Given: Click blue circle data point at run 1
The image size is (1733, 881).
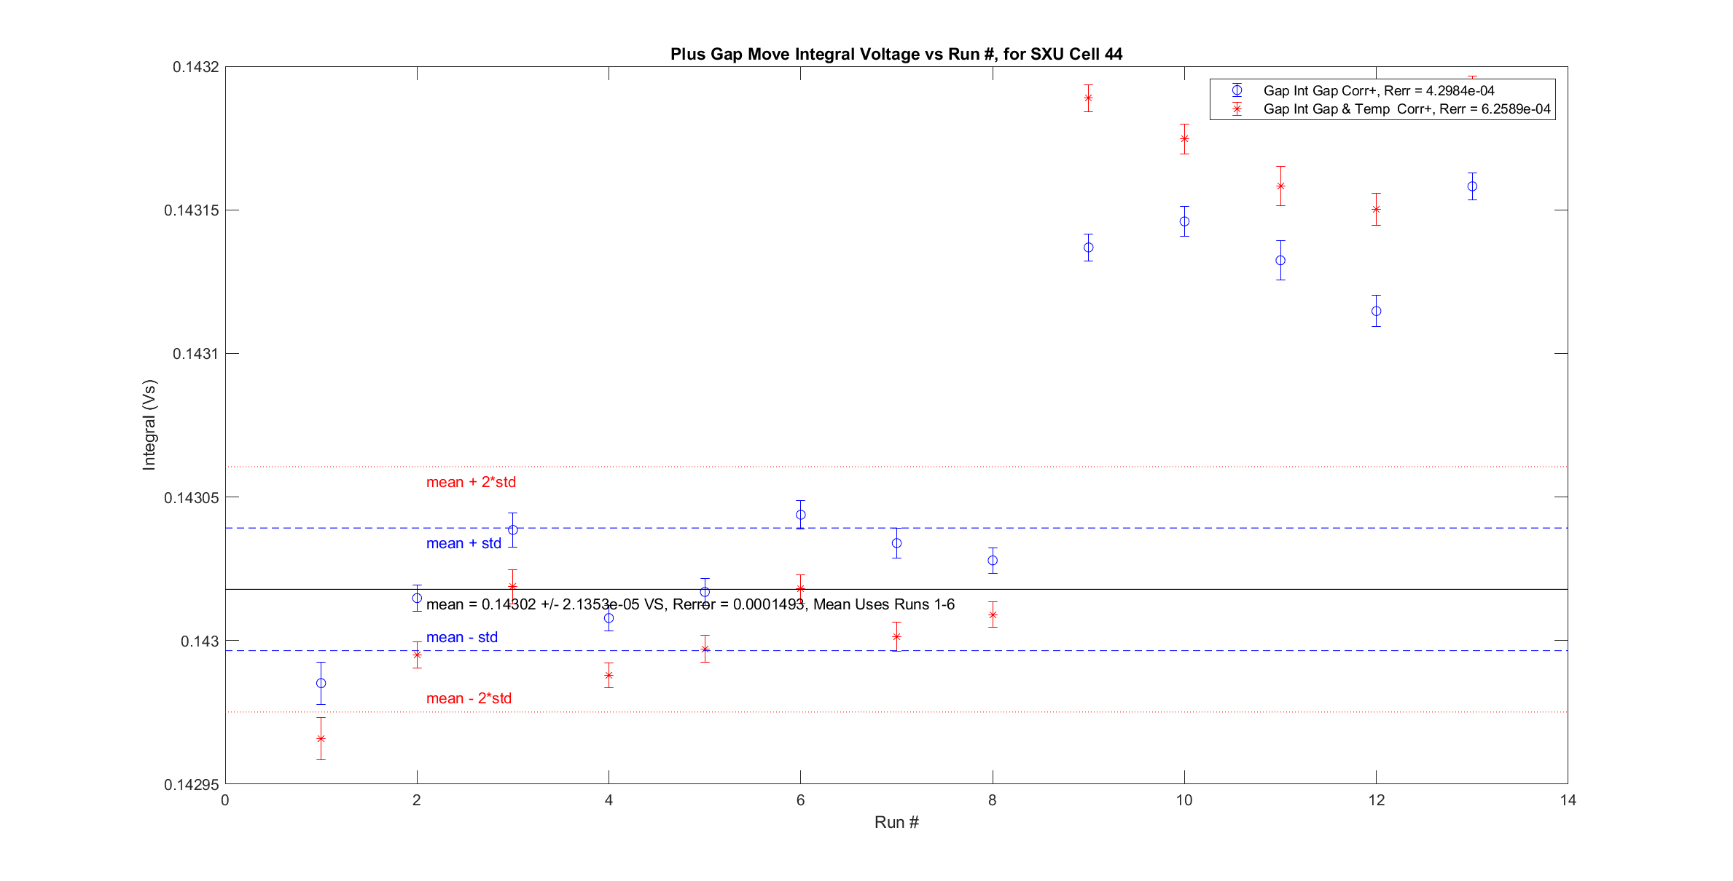Looking at the screenshot, I should (x=321, y=683).
